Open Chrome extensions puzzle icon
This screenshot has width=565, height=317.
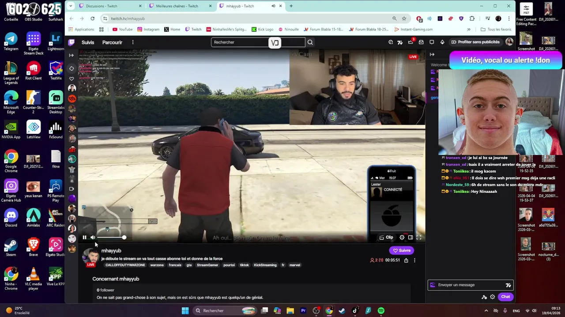[x=472, y=18]
